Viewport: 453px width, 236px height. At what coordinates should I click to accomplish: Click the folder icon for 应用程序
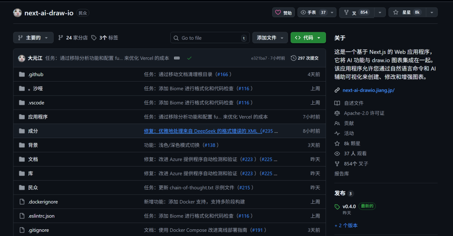22,117
